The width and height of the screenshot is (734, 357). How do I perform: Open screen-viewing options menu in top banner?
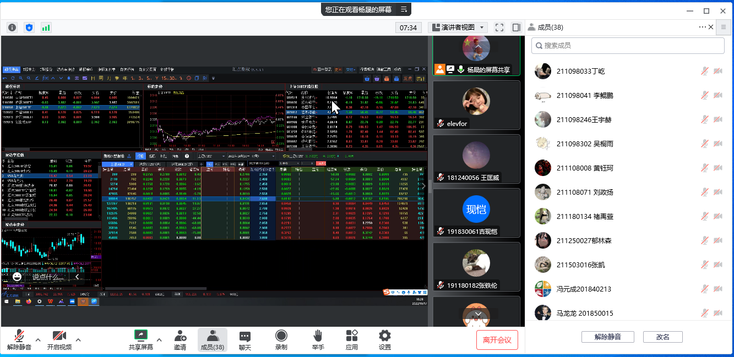tap(404, 9)
